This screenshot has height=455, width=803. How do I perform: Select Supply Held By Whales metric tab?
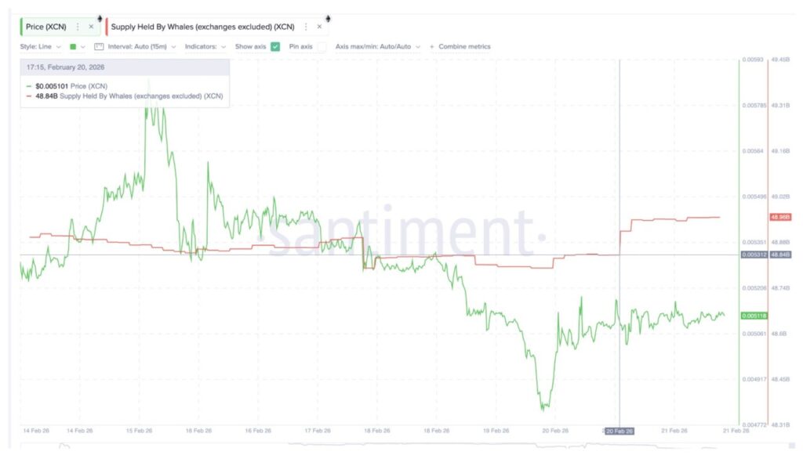tap(204, 27)
